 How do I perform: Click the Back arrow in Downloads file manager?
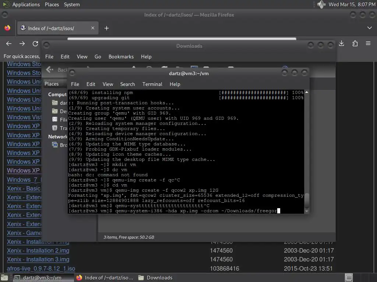pyautogui.click(x=50, y=69)
